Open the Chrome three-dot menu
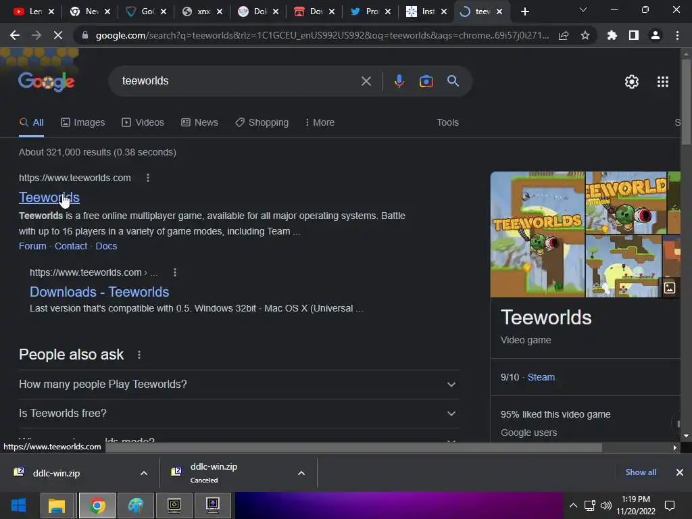Image resolution: width=692 pixels, height=519 pixels. (677, 35)
